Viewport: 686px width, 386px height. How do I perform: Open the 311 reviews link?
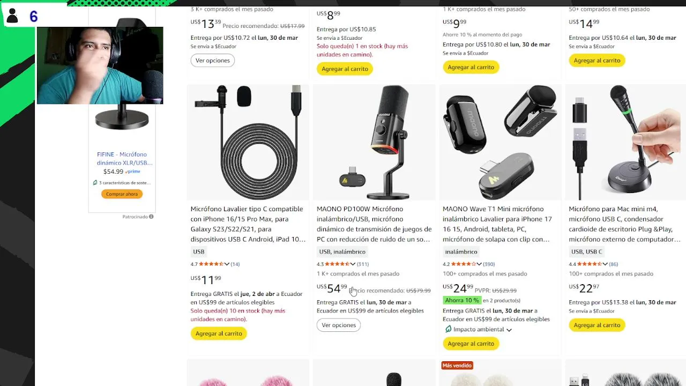click(x=363, y=264)
